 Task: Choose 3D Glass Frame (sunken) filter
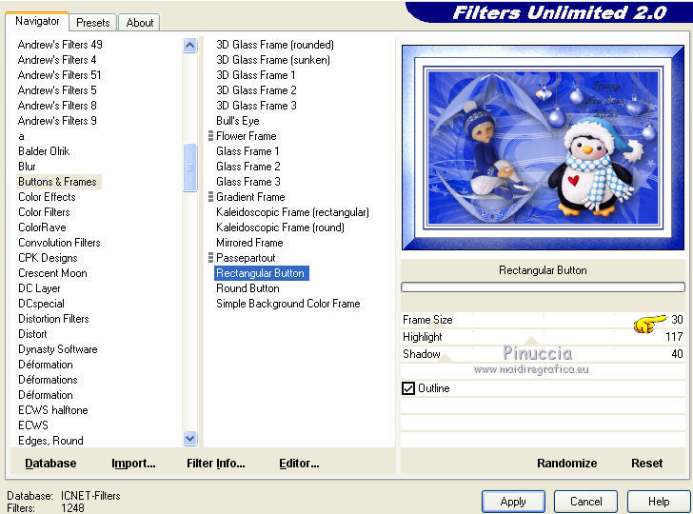coord(273,60)
